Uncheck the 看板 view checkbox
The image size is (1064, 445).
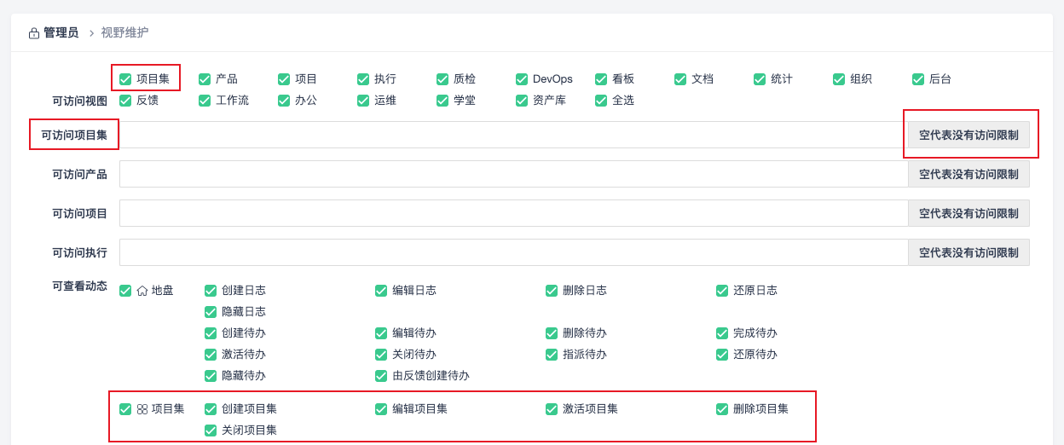[601, 79]
